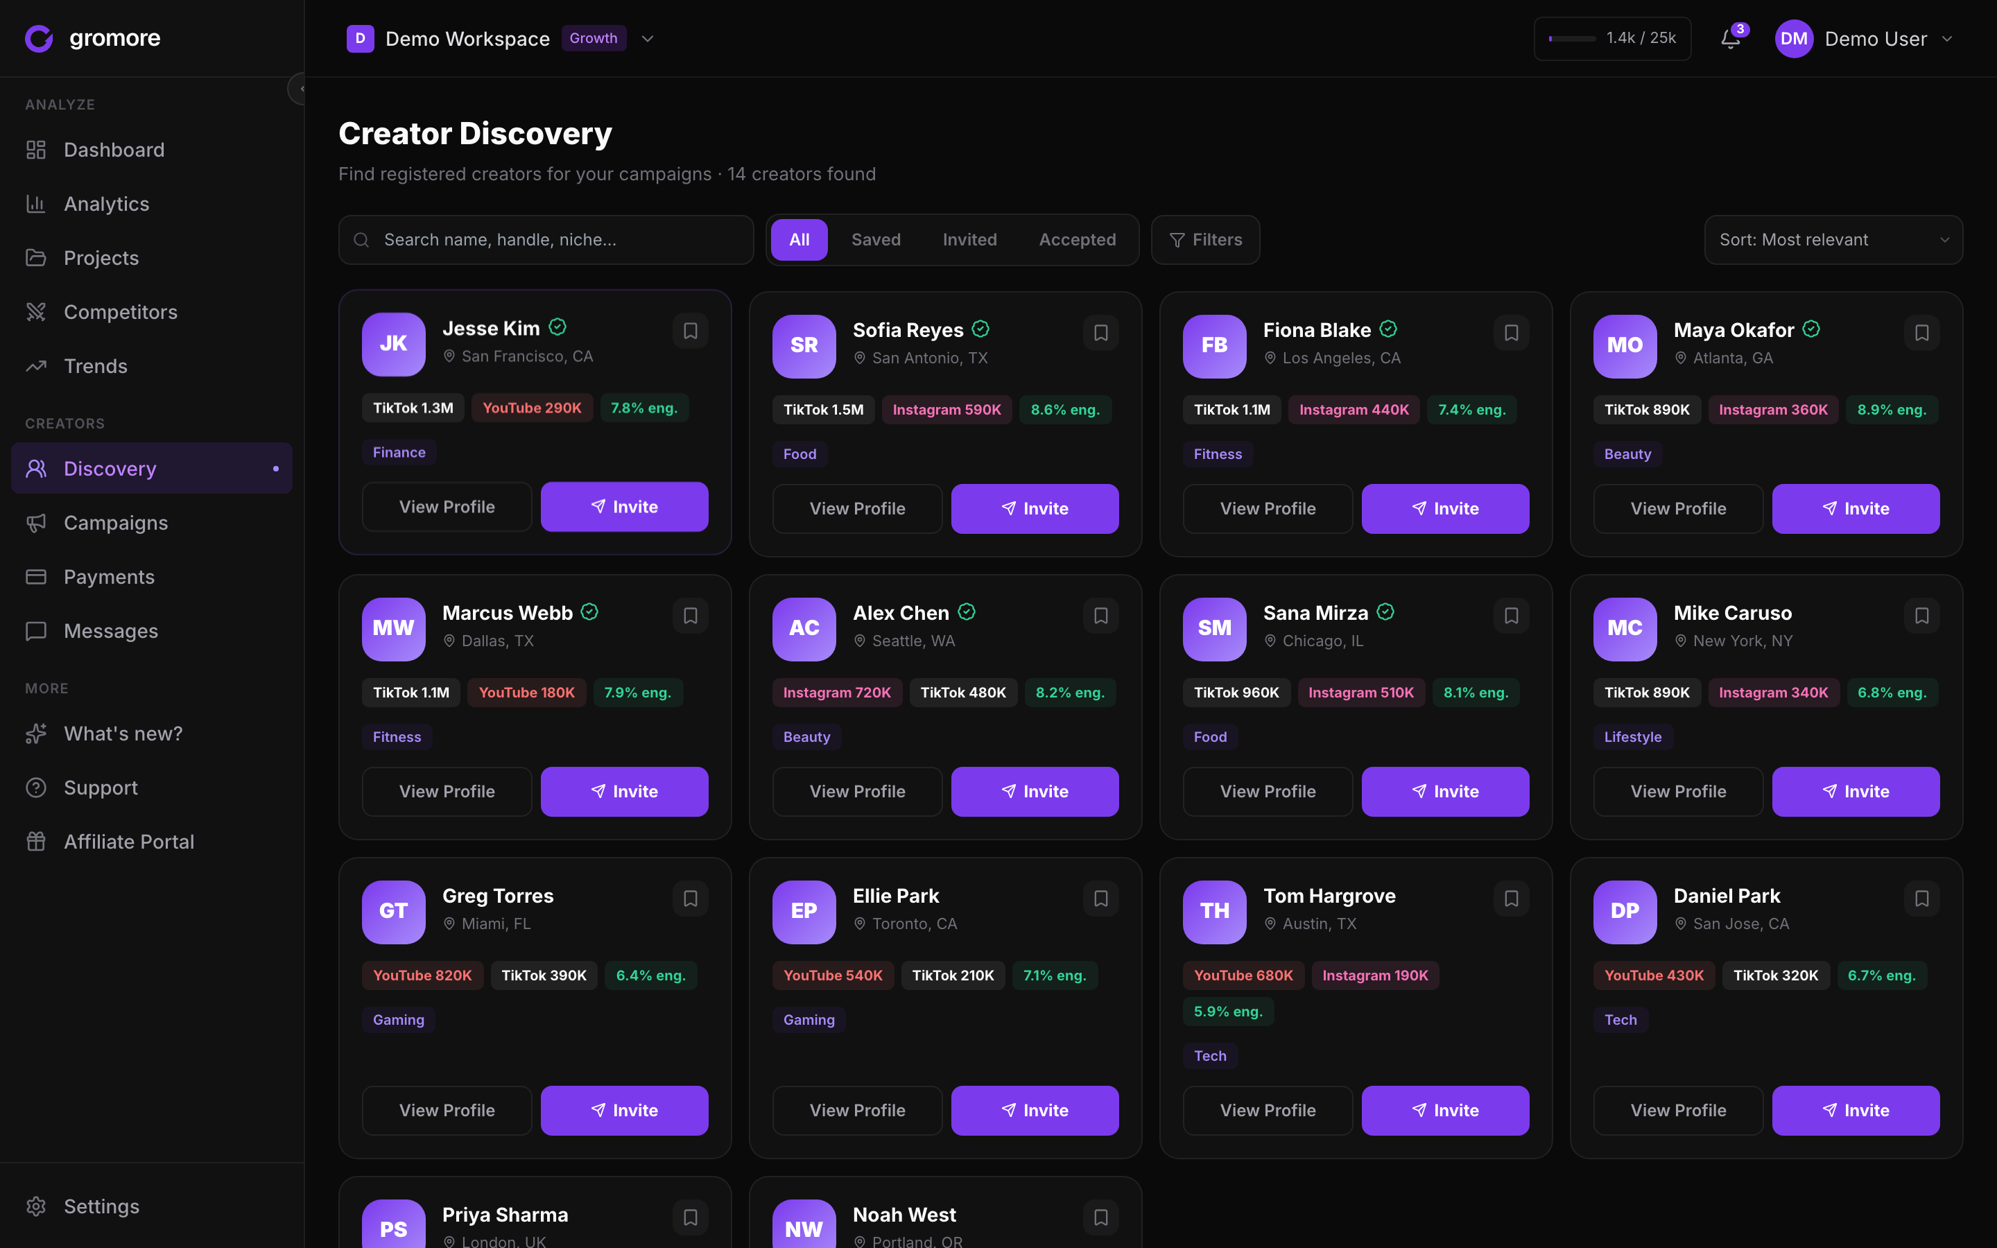
Task: Open Campaigns in the sidebar
Action: tap(152, 523)
